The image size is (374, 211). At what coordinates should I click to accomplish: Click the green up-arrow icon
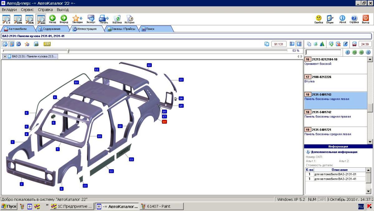[x=331, y=44]
